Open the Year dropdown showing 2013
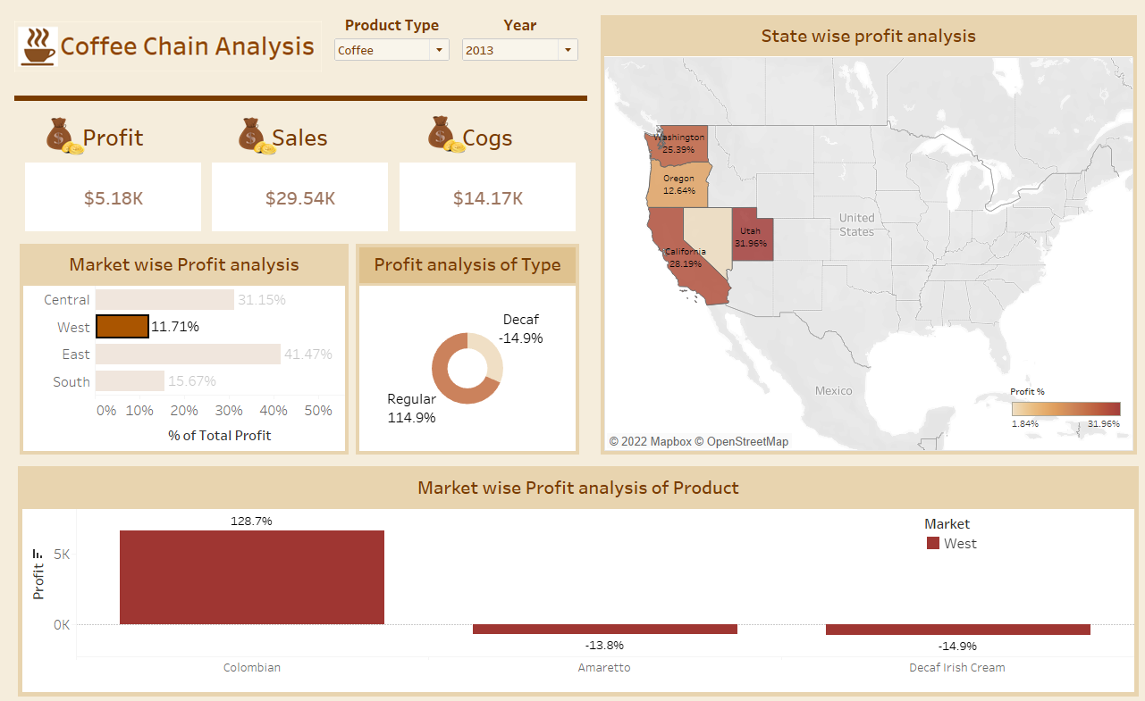The width and height of the screenshot is (1145, 701). (x=567, y=50)
